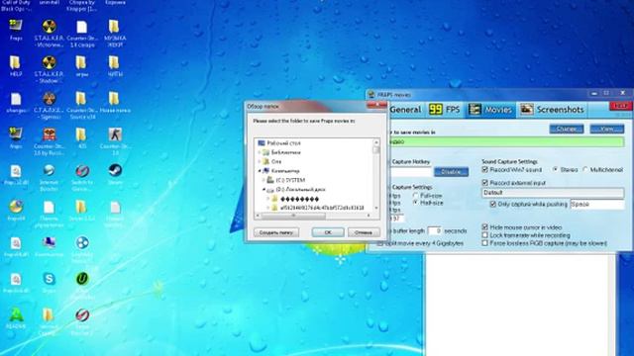The height and width of the screenshot is (356, 634).
Task: Click the Change folder button in Fraps
Action: (x=566, y=129)
